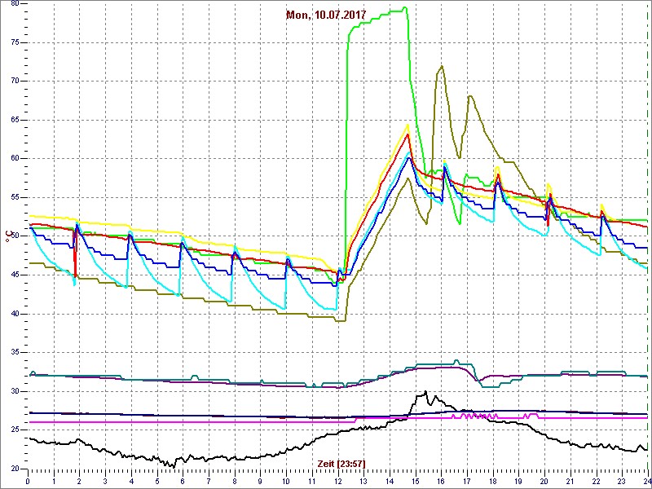Select temperature axis value 75
Viewport: 652px width, 489px height.
pos(14,42)
